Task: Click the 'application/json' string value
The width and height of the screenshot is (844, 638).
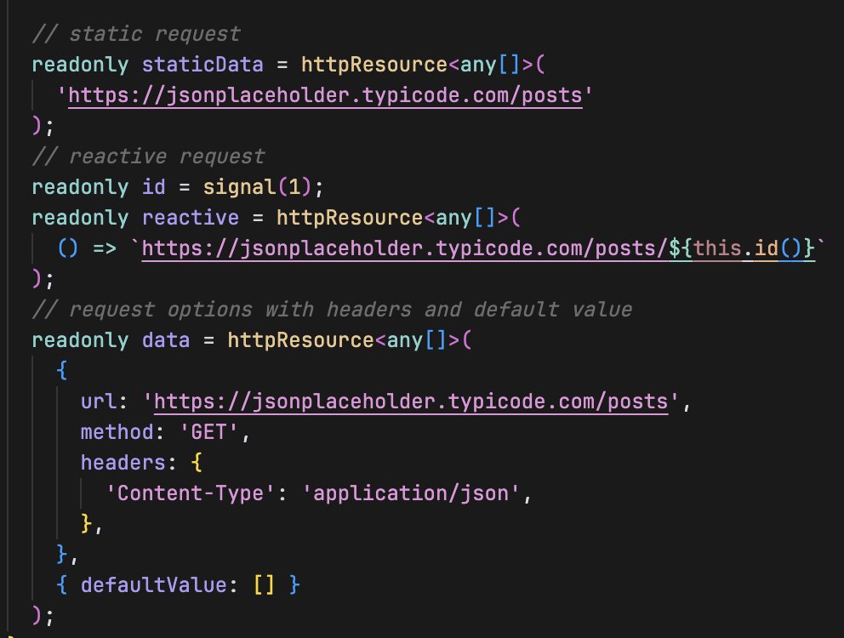Action: tap(411, 493)
